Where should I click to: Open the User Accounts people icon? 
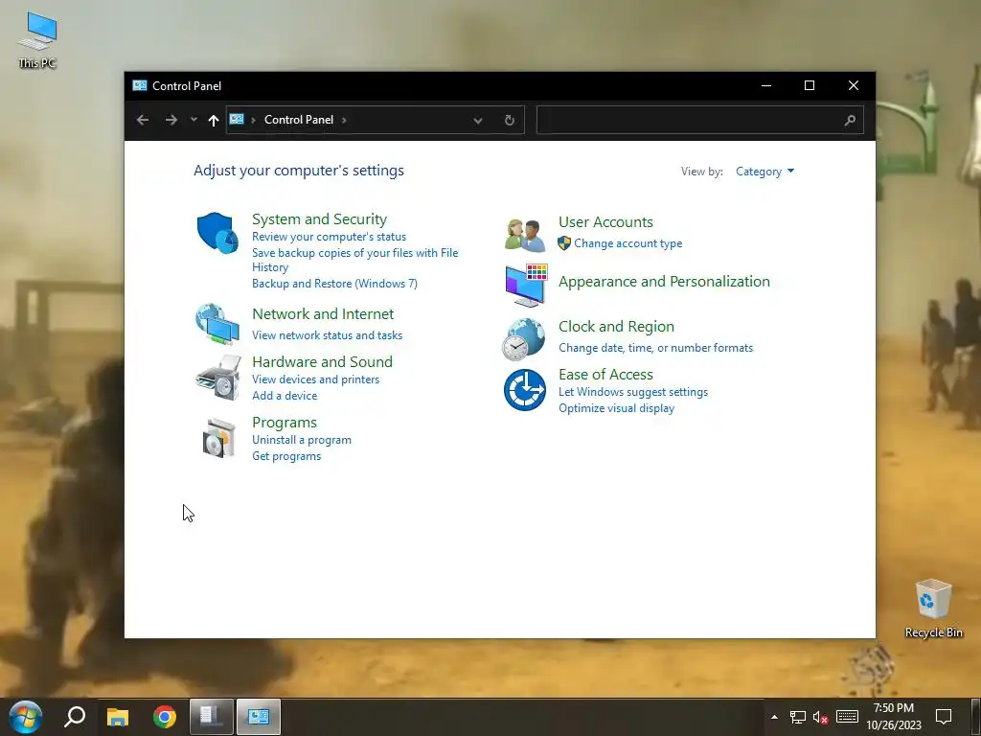tap(525, 236)
